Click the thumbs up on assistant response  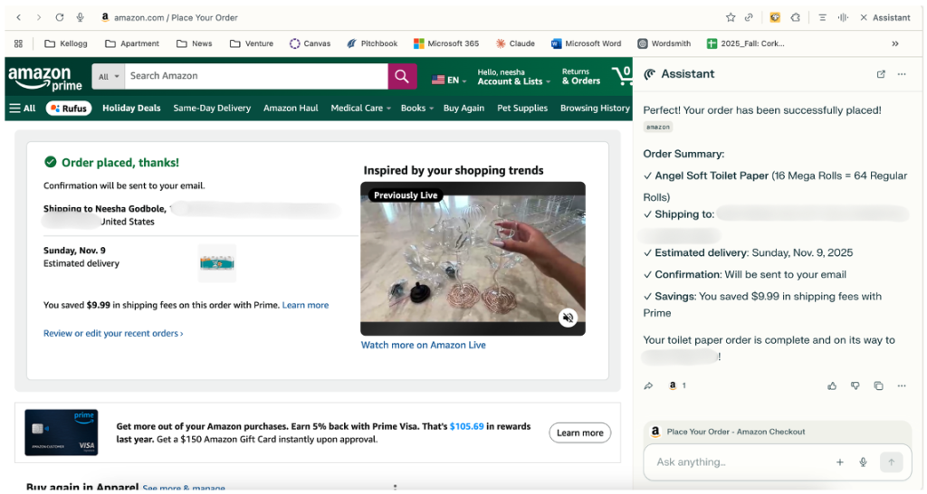coord(832,386)
